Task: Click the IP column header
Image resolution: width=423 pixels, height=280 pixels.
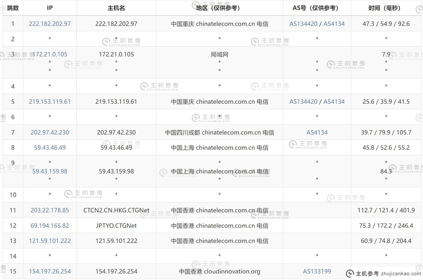Action: coord(50,8)
